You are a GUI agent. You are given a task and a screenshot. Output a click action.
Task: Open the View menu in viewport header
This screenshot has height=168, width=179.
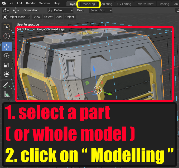[x=37, y=17]
